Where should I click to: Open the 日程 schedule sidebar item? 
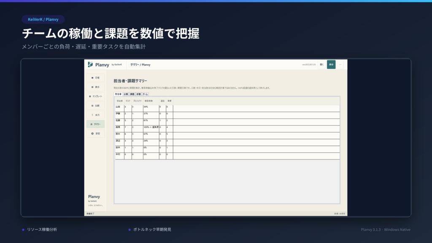[96, 78]
